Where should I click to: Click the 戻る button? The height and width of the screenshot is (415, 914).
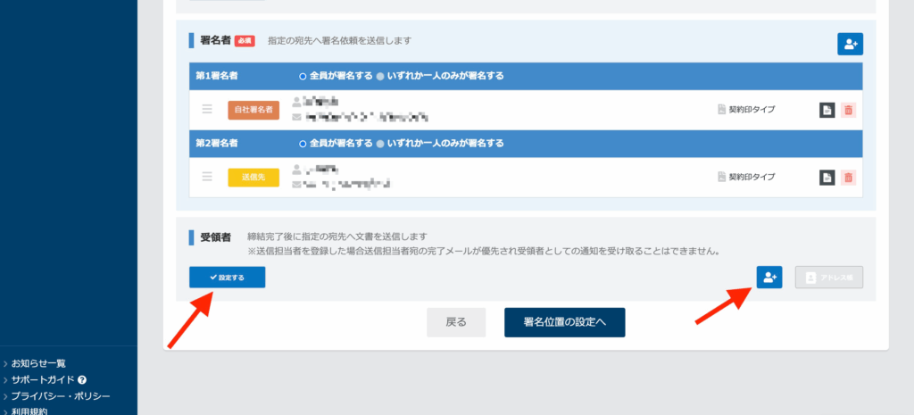click(x=456, y=322)
